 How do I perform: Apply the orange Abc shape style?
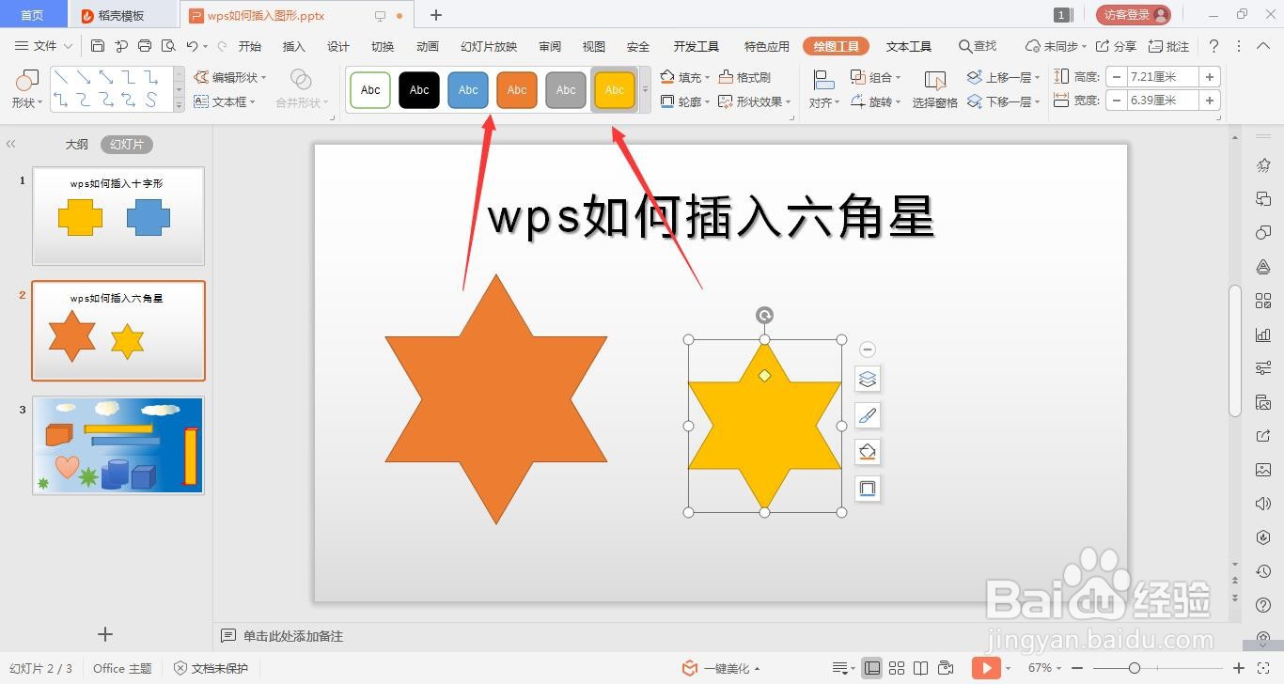coord(517,90)
